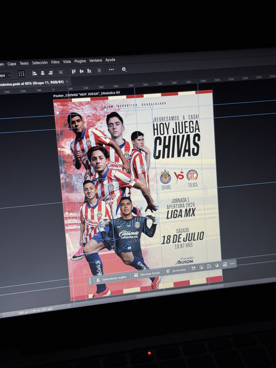
Task: Open the Texto menu
Action: pyautogui.click(x=24, y=63)
